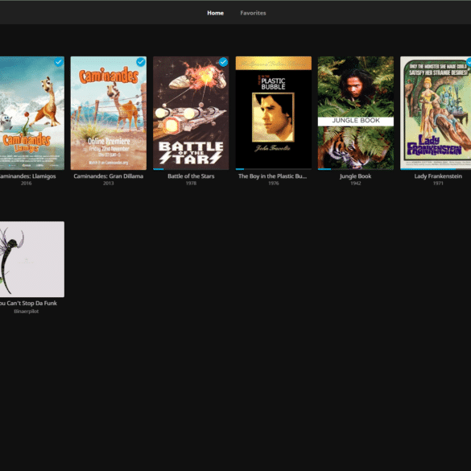The height and width of the screenshot is (471, 471).
Task: Click the Binaerpilot artist name
Action: click(26, 312)
